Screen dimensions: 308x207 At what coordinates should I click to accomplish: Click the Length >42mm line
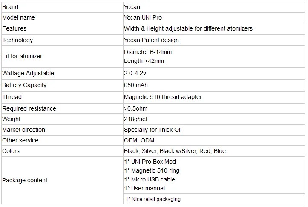(x=144, y=61)
